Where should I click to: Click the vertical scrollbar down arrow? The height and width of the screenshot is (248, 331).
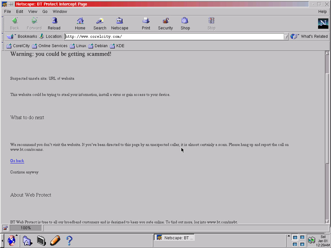tap(327, 221)
